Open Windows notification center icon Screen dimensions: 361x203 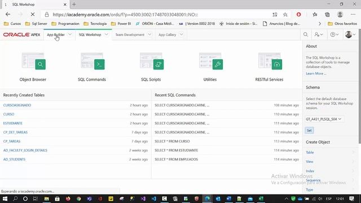[351, 198]
